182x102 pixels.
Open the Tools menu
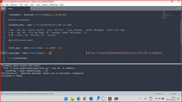[x=38, y=5]
